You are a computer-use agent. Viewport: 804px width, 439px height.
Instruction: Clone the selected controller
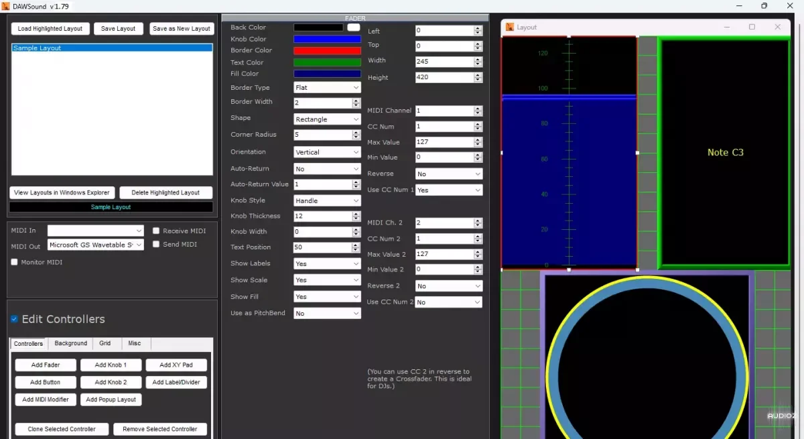(x=62, y=429)
